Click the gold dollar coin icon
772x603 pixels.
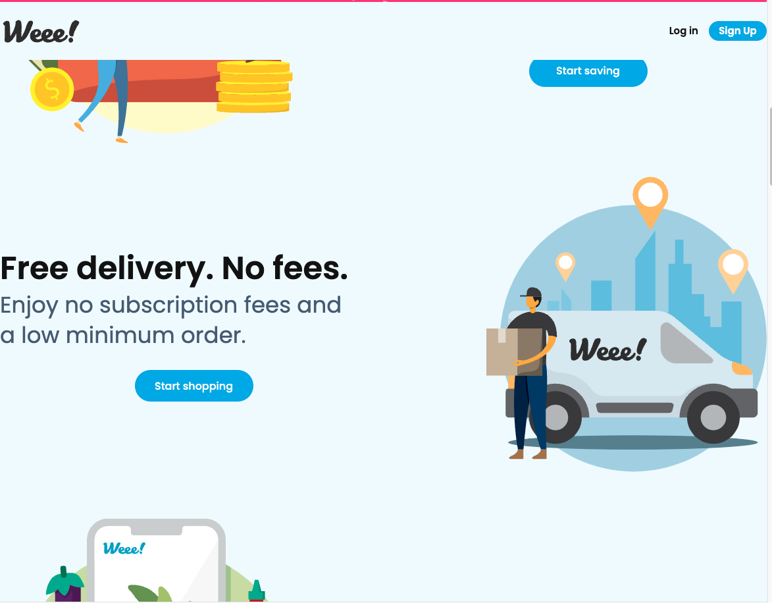coord(52,89)
